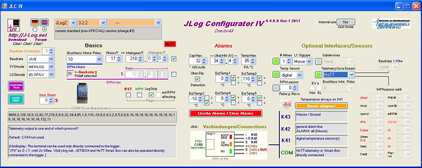
Task: Enable the RST flag checkbox
Action: (x=128, y=95)
